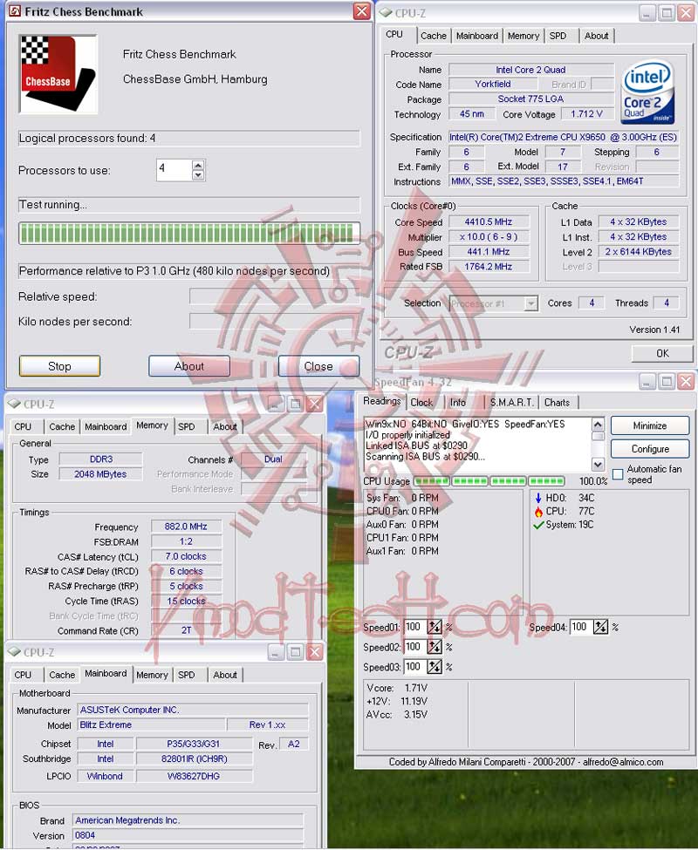Screen dimensions: 698x850
Task: Open CPU tab in Memory CPU-Z window
Action: pyautogui.click(x=23, y=426)
